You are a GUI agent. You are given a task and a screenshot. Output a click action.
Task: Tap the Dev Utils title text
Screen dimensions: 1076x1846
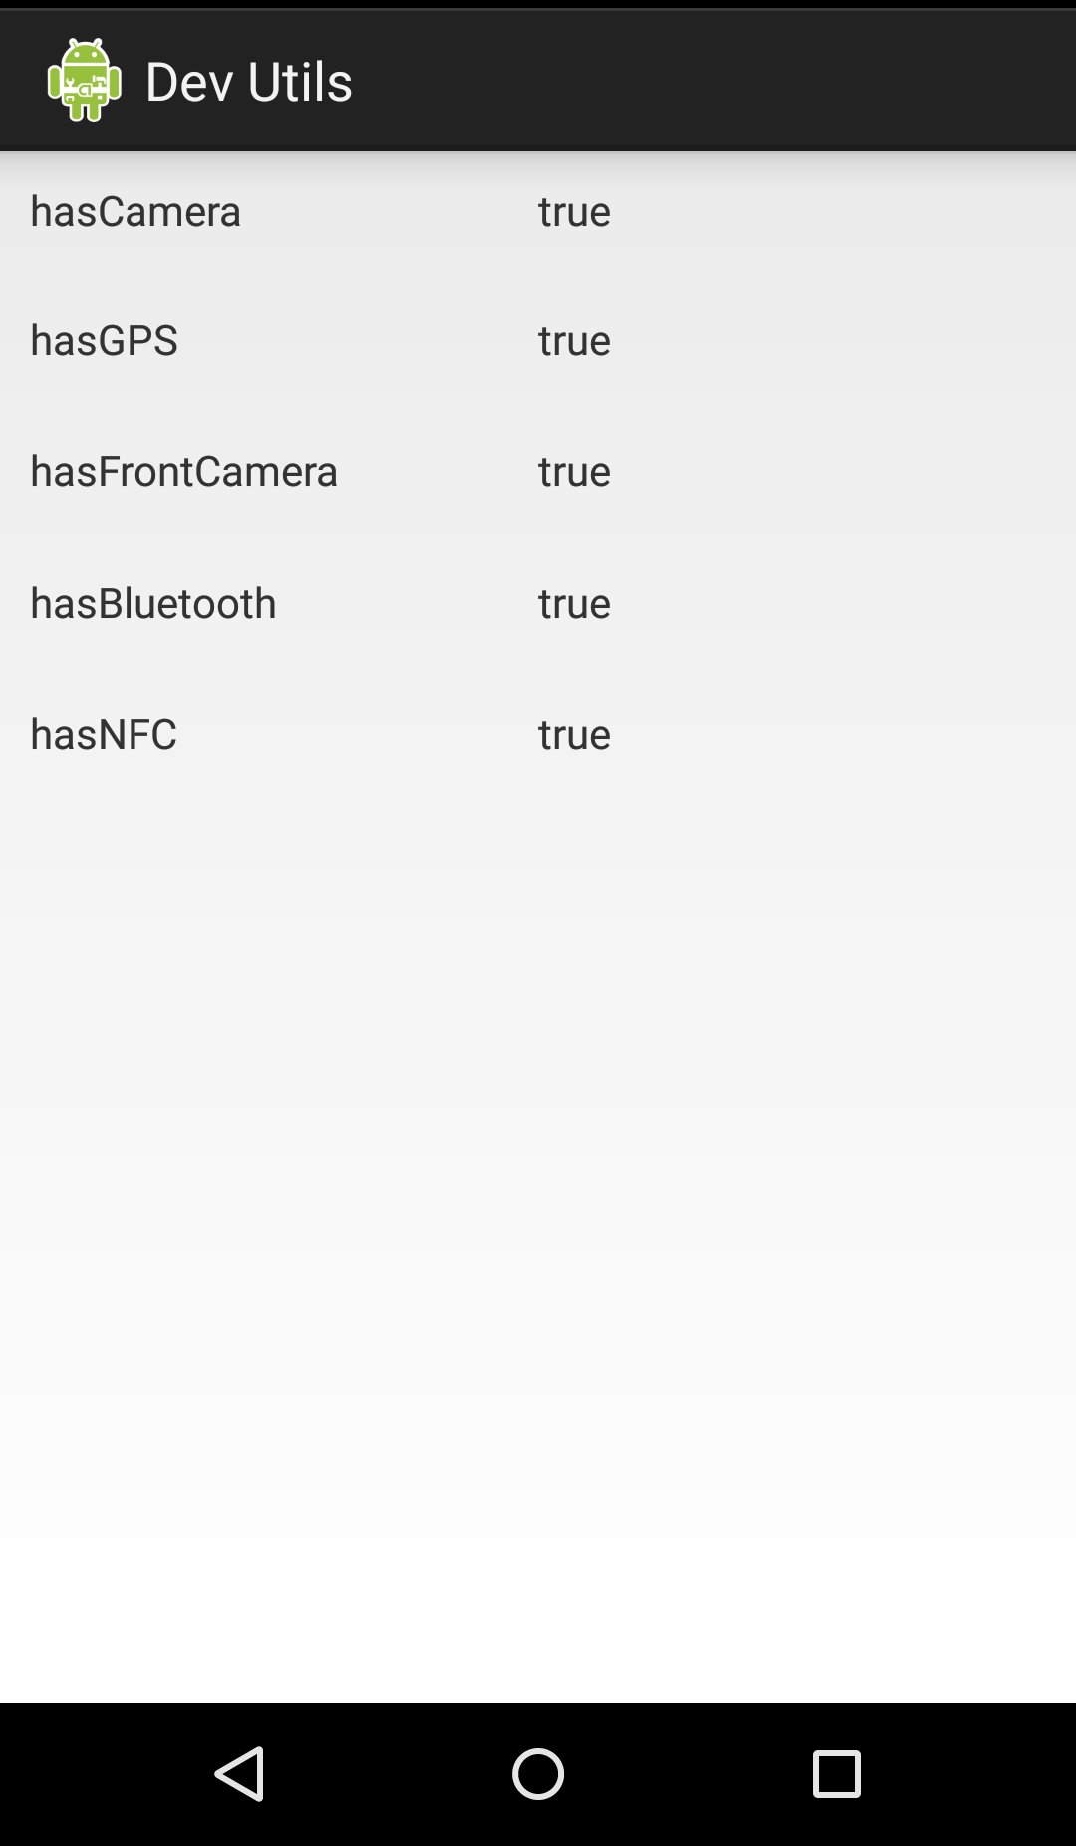pyautogui.click(x=249, y=81)
